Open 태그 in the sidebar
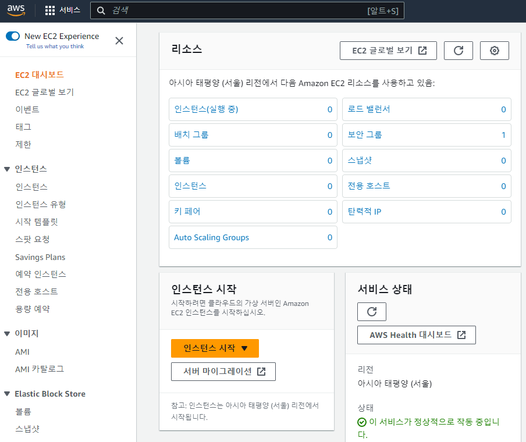Image resolution: width=526 pixels, height=442 pixels. (x=23, y=127)
